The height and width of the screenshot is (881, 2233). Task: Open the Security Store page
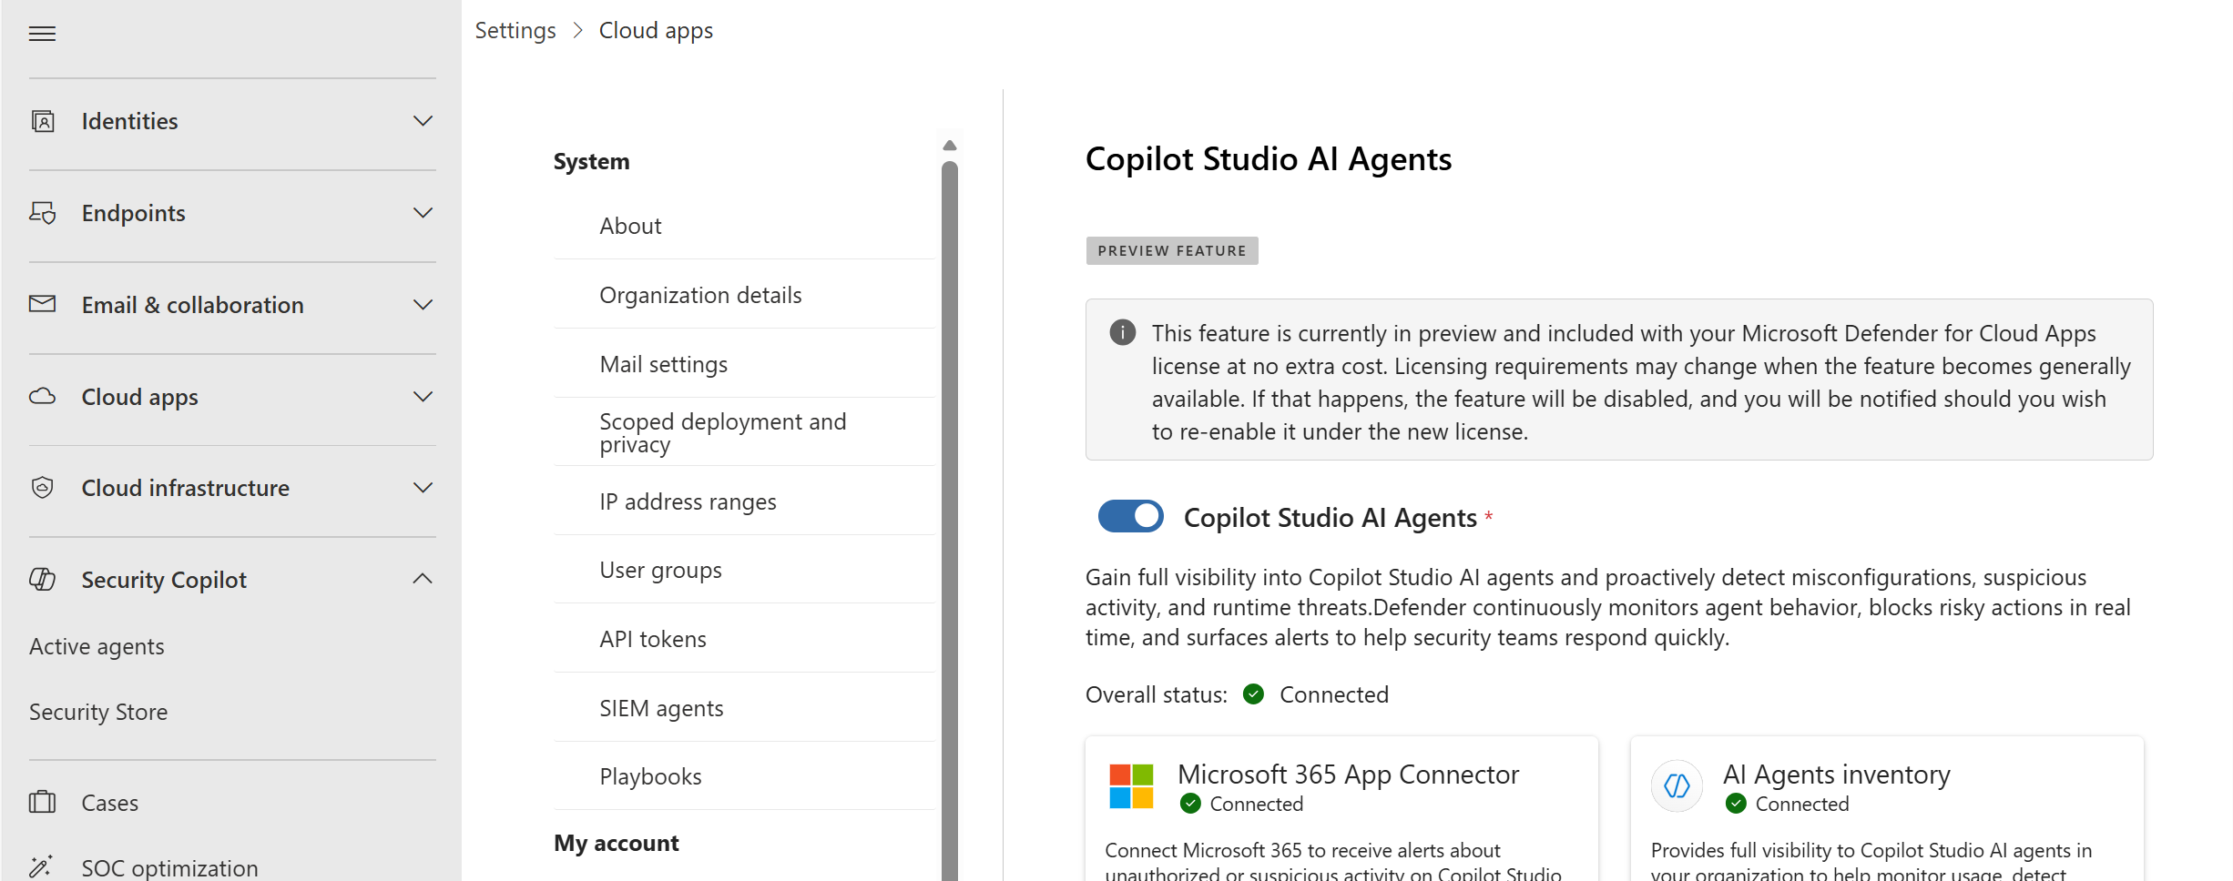(98, 712)
